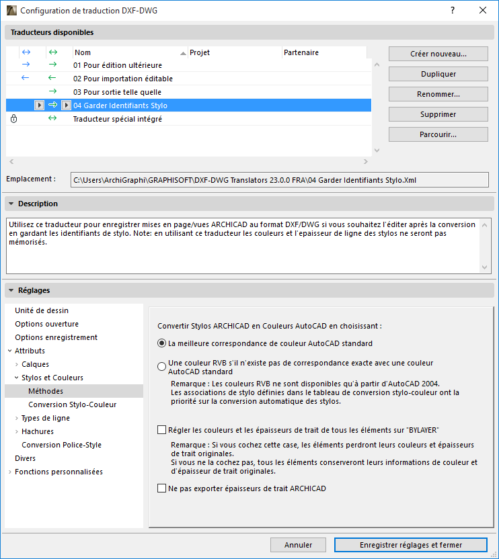Collapse the Réglages panel
499x559 pixels.
coord(11,290)
